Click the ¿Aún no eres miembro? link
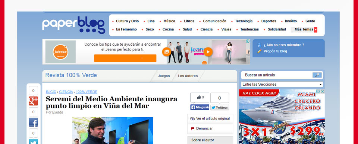This screenshot has width=358, height=144. tap(284, 45)
